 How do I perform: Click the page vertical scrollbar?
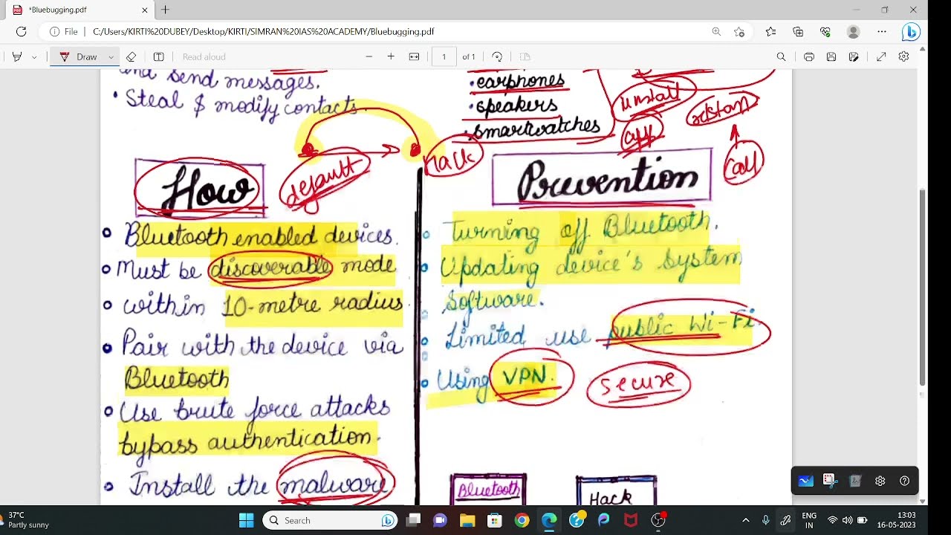point(922,286)
